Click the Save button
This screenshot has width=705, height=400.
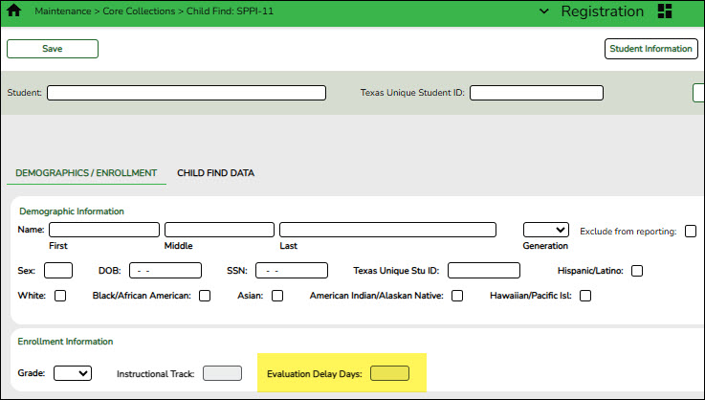tap(53, 48)
